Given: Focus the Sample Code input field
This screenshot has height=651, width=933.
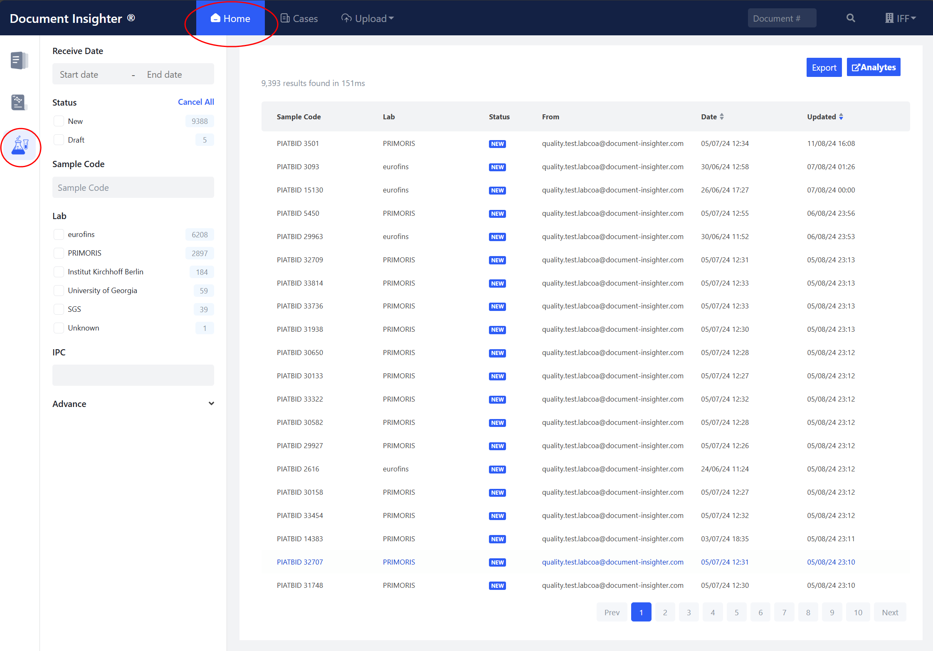Looking at the screenshot, I should tap(133, 187).
